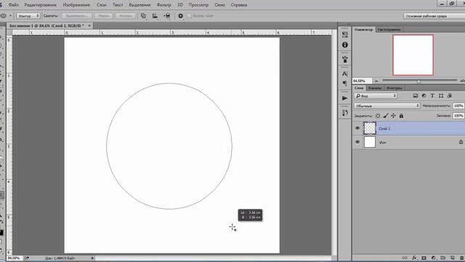Open the character panel icon
This screenshot has width=465, height=262.
pyautogui.click(x=344, y=74)
